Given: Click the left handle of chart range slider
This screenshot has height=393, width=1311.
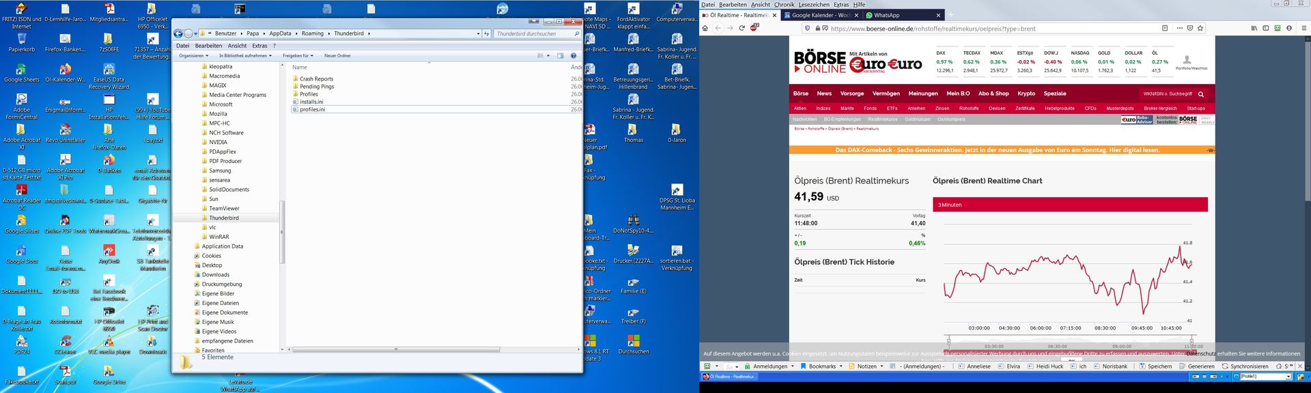Looking at the screenshot, I should [948, 341].
